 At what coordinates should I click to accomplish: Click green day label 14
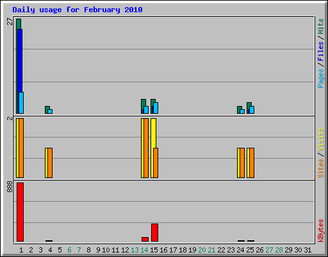144,250
